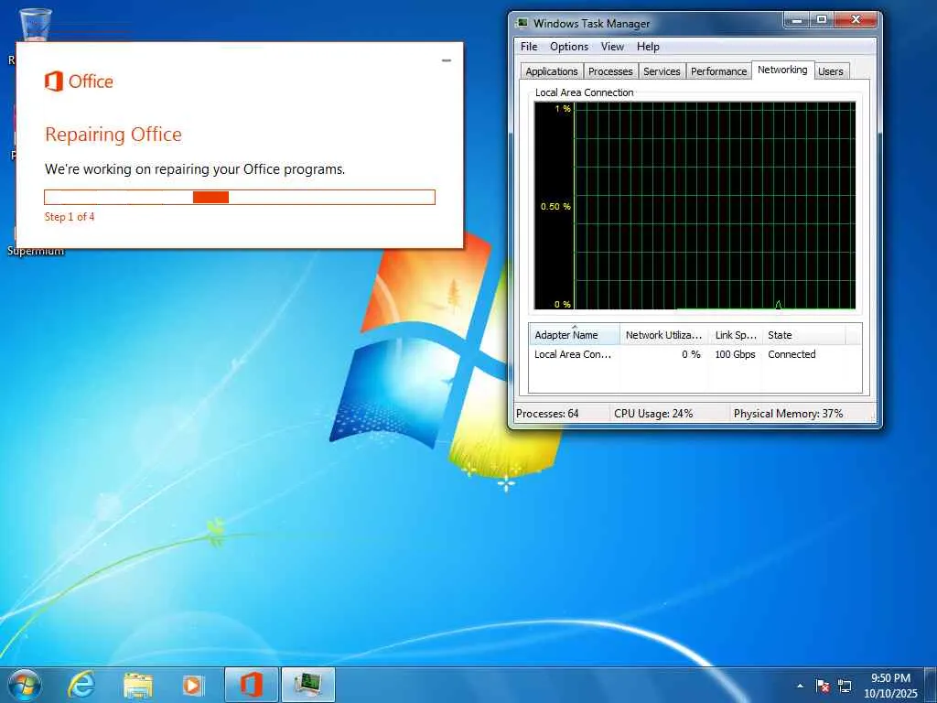Open the Action Center flag icon
This screenshot has height=703, width=937.
(x=823, y=686)
